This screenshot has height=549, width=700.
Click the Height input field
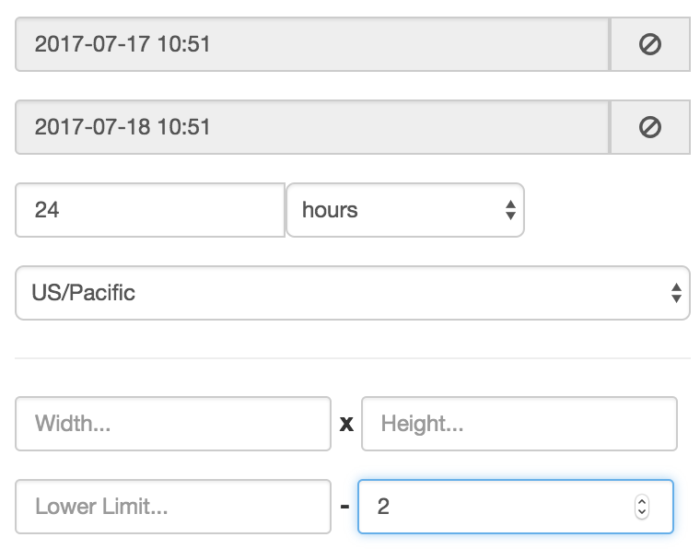519,424
